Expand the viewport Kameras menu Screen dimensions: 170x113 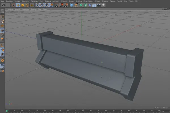pos(17,9)
